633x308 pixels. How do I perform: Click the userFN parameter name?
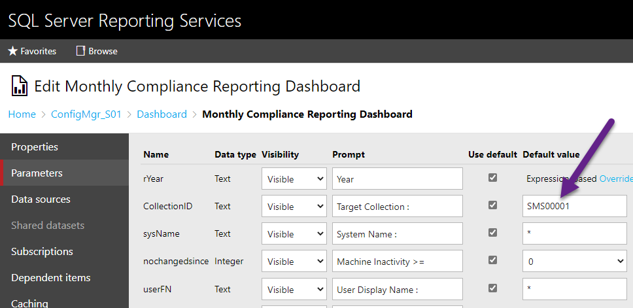coord(158,289)
